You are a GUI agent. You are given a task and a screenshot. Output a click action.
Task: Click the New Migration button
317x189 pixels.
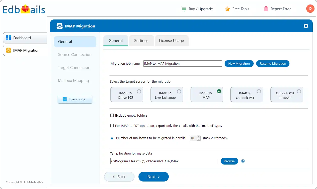[x=239, y=64]
